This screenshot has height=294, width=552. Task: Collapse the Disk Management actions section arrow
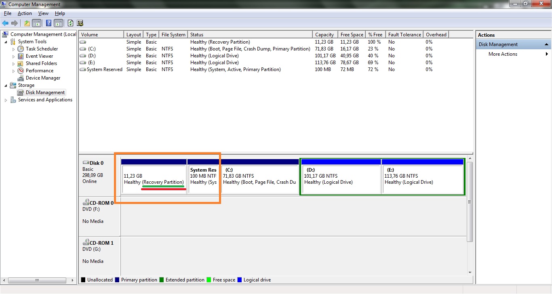[546, 44]
